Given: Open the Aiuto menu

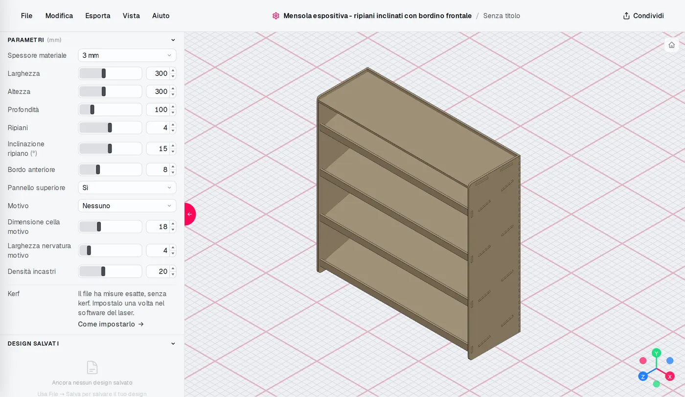Looking at the screenshot, I should point(161,16).
